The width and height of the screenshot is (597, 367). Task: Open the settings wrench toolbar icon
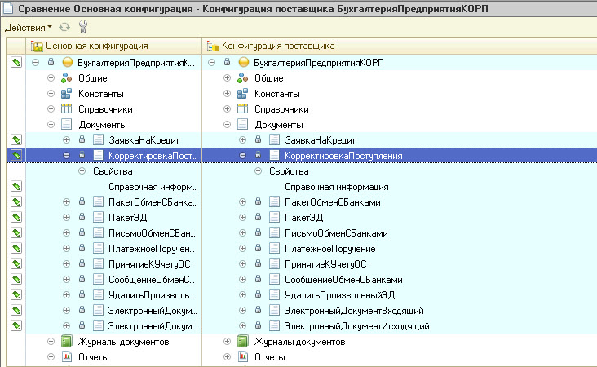(82, 27)
